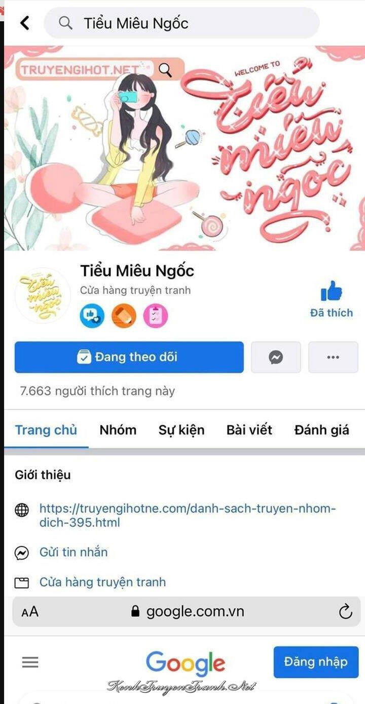The height and width of the screenshot is (704, 365).
Task: Toggle the Đang theo dõi follow button
Action: pyautogui.click(x=129, y=357)
